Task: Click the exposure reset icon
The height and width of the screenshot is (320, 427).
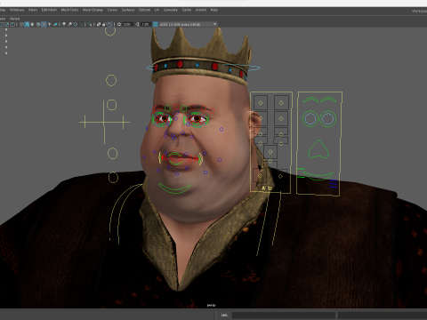Action: (x=119, y=24)
